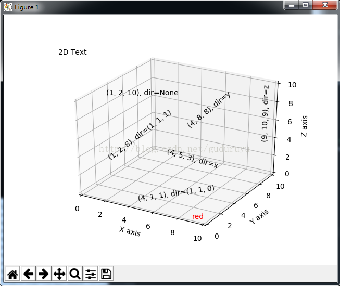This screenshot has width=340, height=286.
Task: Click the 'Y axis' label
Action: point(259,216)
